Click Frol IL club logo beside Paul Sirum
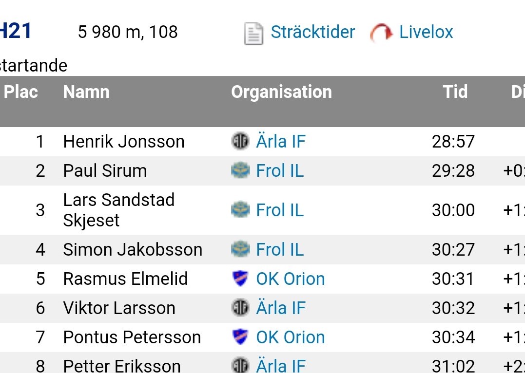This screenshot has height=373, width=525. pyautogui.click(x=240, y=171)
